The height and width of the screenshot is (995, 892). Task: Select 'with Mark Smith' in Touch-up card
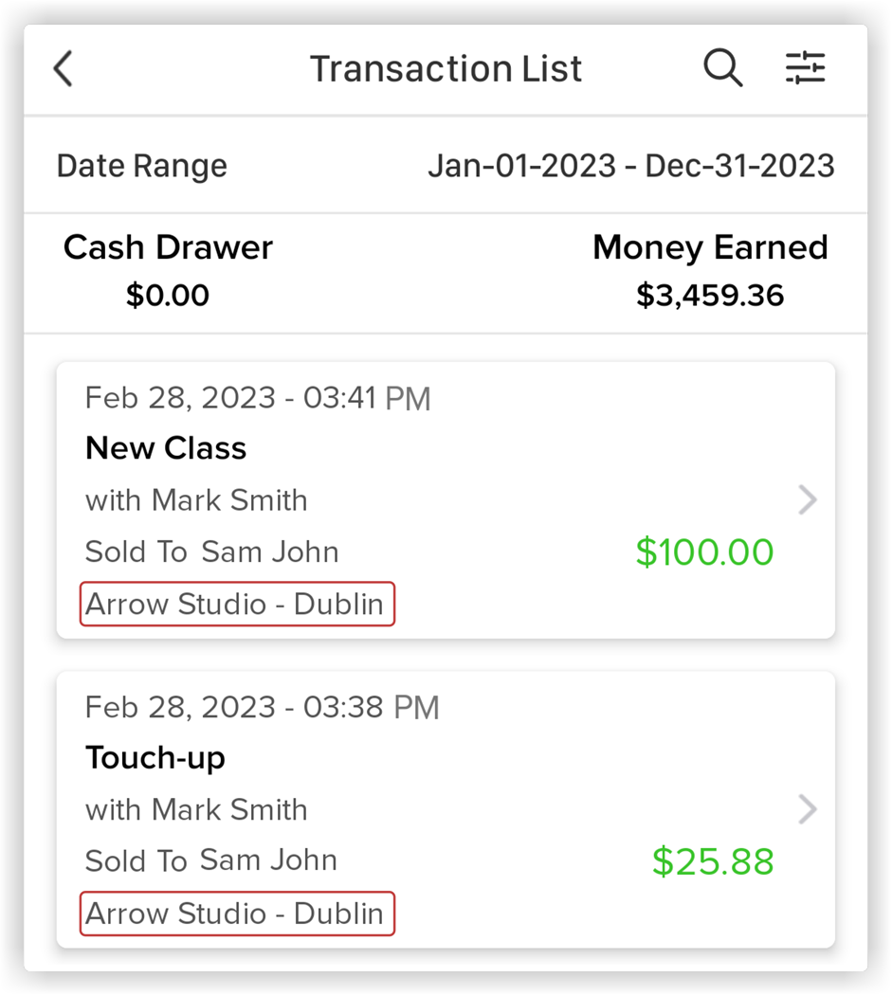point(197,809)
